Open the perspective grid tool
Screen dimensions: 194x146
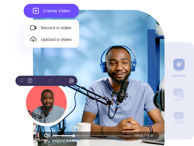(71, 81)
